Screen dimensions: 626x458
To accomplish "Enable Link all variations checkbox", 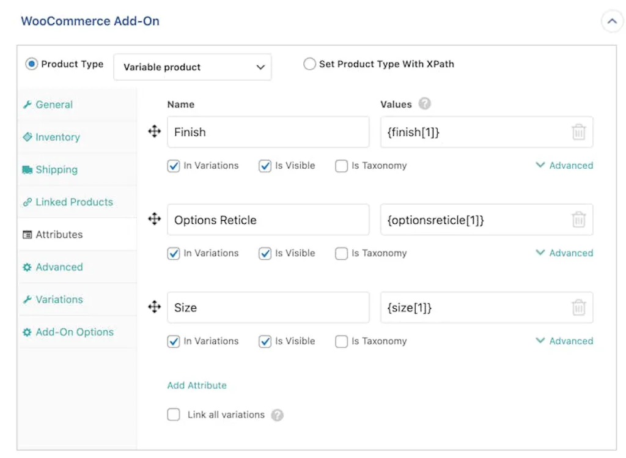I will tap(174, 415).
